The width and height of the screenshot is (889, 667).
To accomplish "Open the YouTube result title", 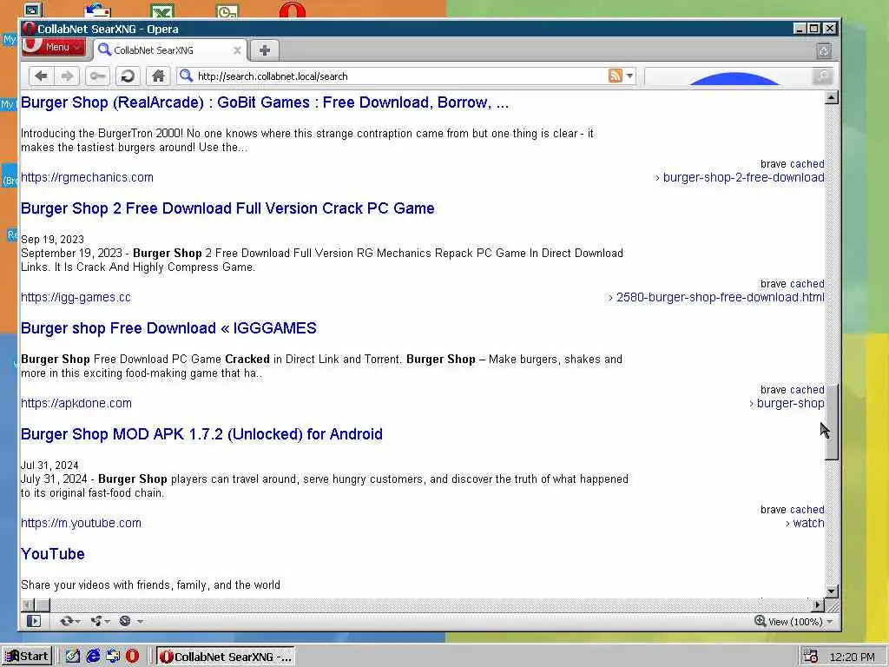I will click(x=53, y=554).
